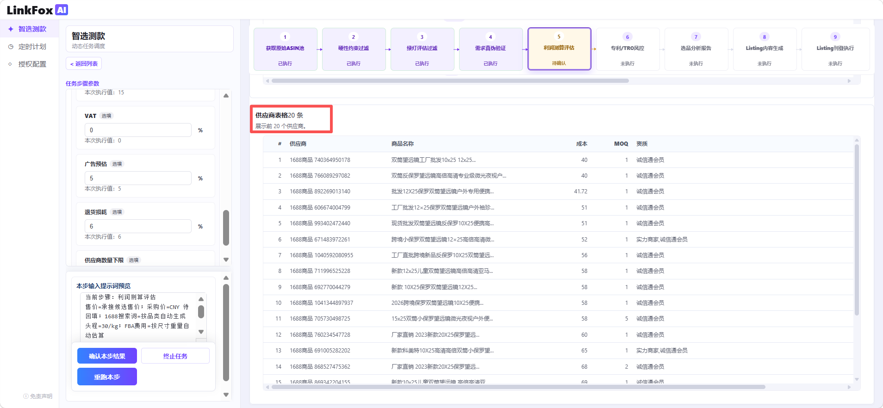Select step 3 绿灯评估过滤
The width and height of the screenshot is (883, 408).
[x=422, y=49]
